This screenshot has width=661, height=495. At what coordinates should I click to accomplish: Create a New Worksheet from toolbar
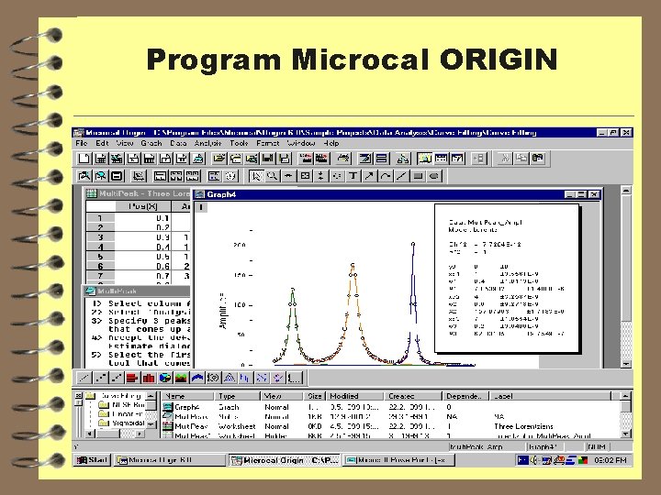(100, 159)
